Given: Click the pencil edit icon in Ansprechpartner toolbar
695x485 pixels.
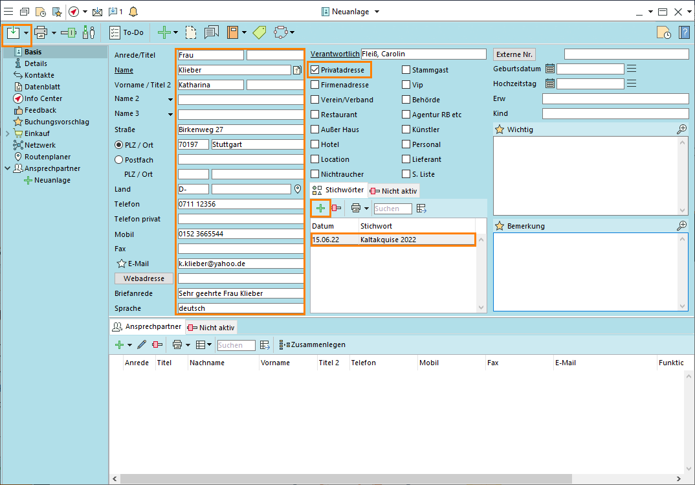Looking at the screenshot, I should tap(142, 345).
